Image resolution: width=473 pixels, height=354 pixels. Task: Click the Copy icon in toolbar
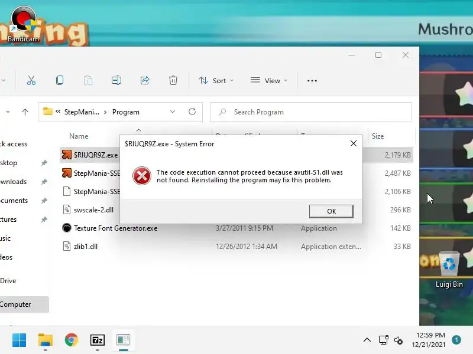(x=60, y=80)
